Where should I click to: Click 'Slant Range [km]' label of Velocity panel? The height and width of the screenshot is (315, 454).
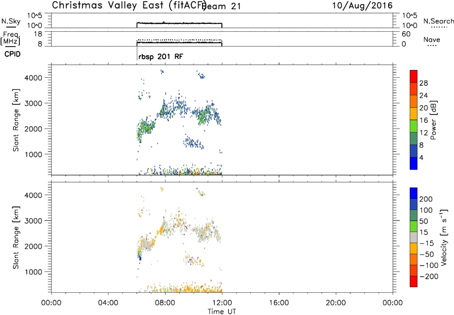tap(16, 238)
